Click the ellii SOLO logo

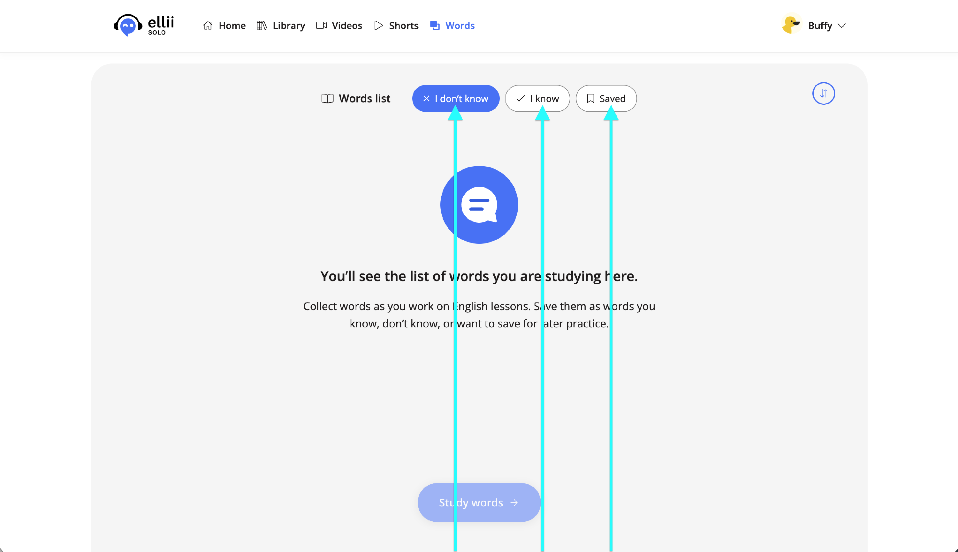coord(143,26)
